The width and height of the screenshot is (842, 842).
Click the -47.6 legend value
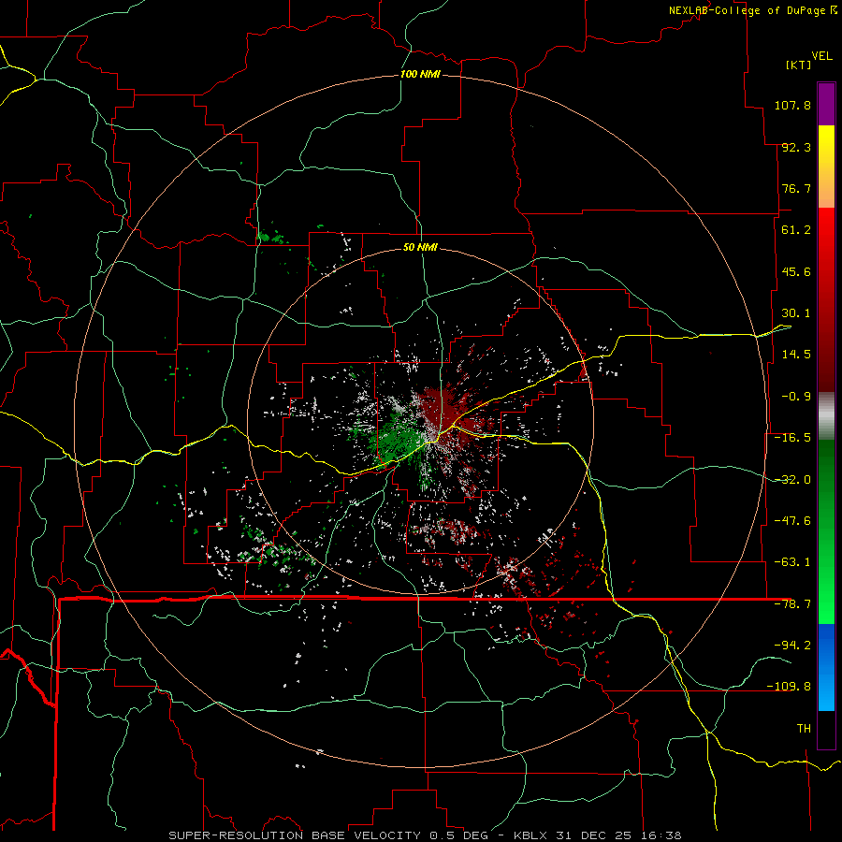[x=792, y=521]
